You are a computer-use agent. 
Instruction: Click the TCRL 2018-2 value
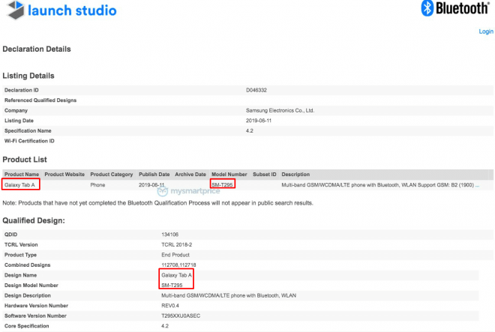click(177, 244)
